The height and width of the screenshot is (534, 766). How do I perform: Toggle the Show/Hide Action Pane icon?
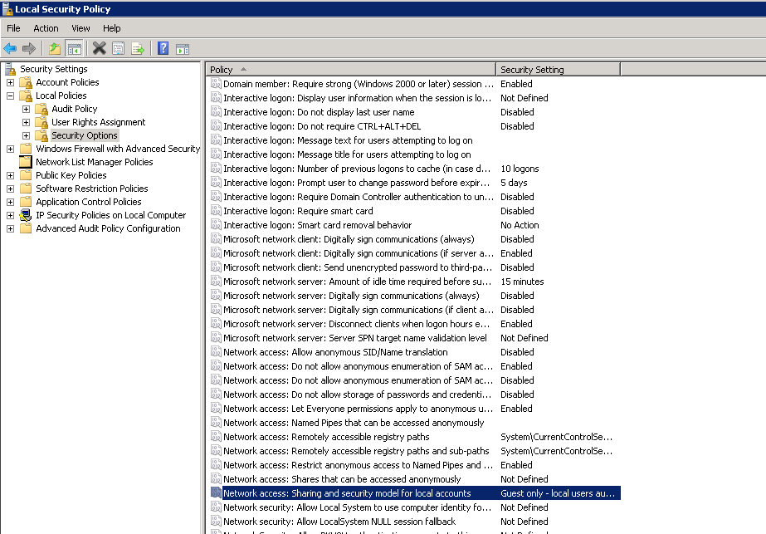[x=183, y=48]
